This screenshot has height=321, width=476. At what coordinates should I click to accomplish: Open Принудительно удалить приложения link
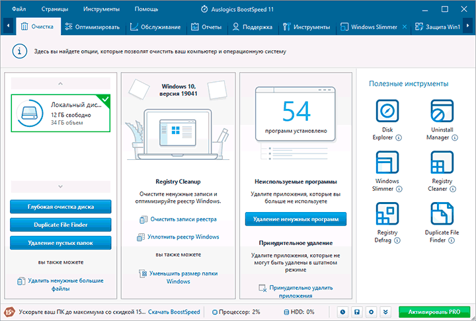(x=296, y=291)
